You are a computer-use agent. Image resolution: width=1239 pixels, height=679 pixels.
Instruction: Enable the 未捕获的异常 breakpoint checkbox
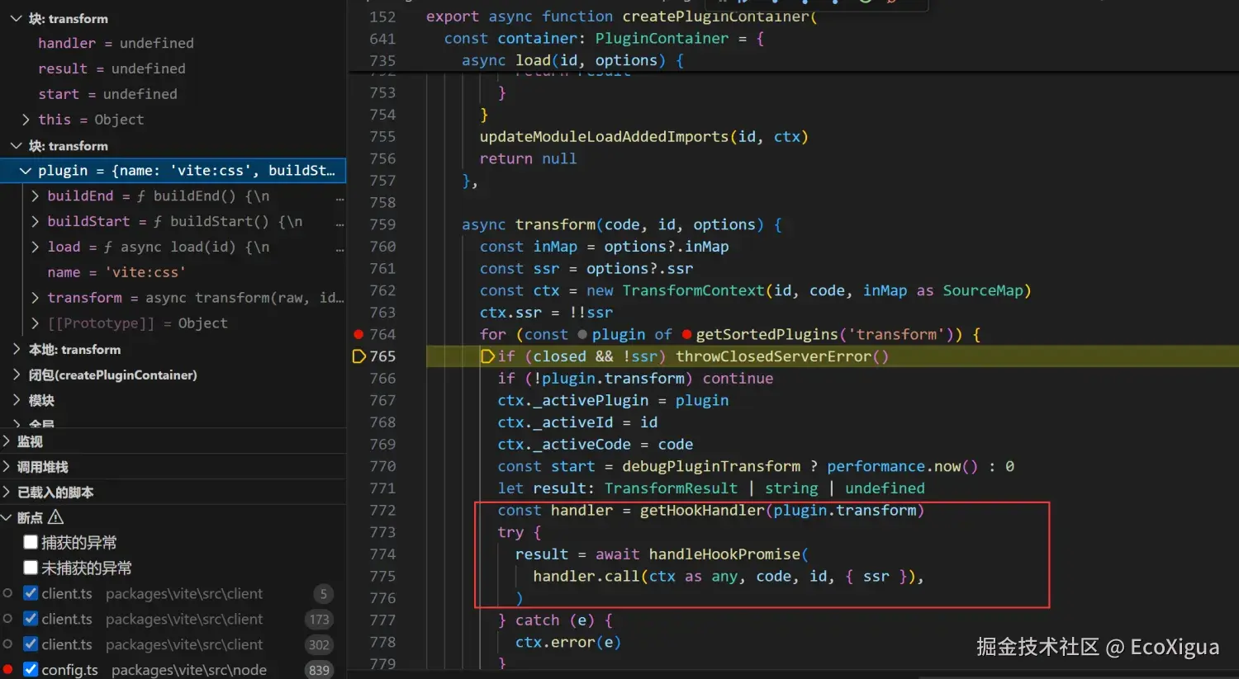click(31, 568)
